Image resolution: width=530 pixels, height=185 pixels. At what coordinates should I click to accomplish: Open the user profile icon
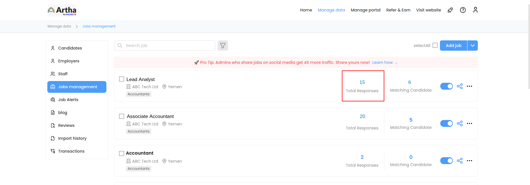tap(475, 10)
